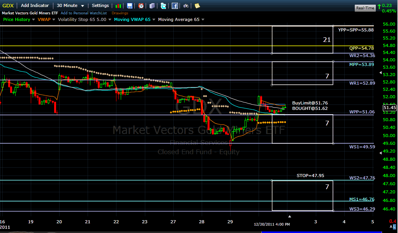
Task: Click the 56.00 price axis label
Action: tap(390, 24)
